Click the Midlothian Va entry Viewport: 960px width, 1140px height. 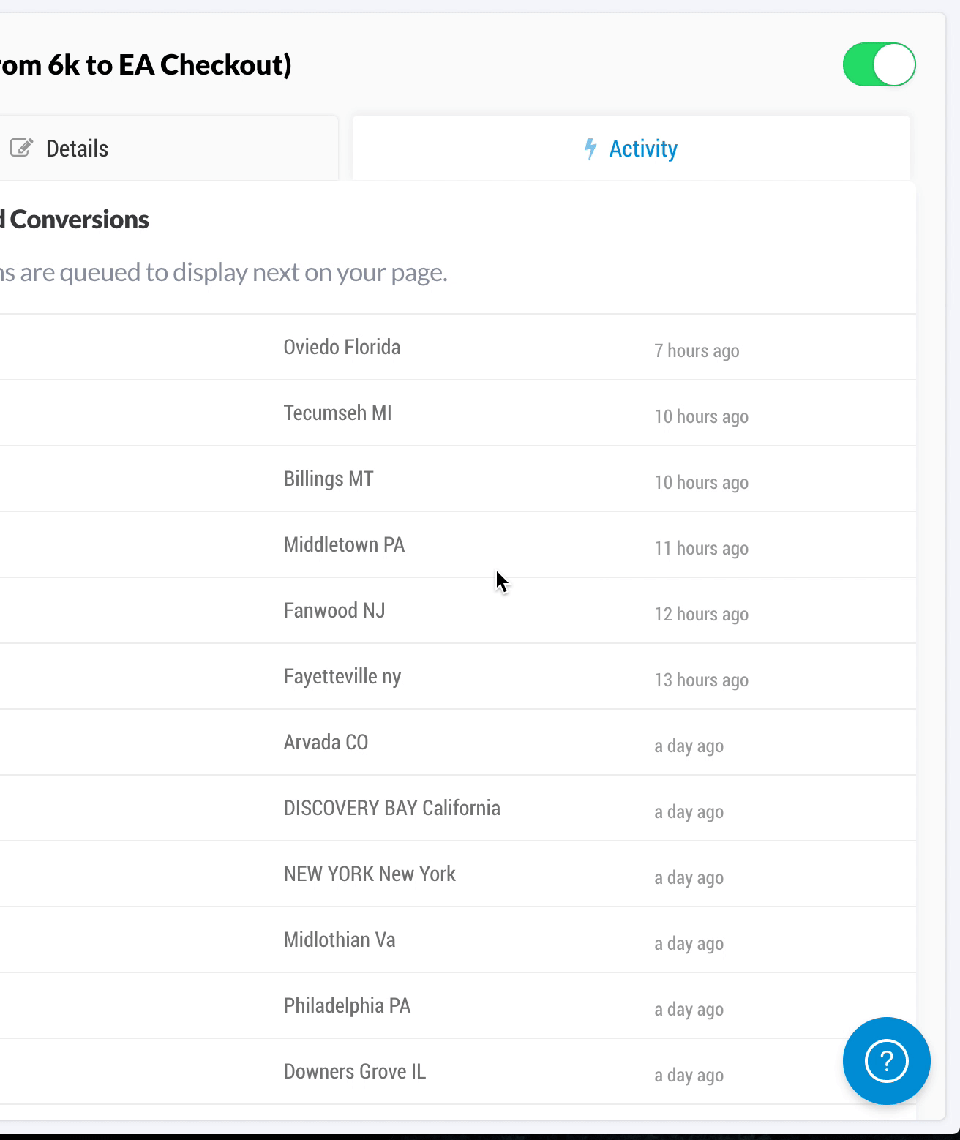(x=340, y=940)
